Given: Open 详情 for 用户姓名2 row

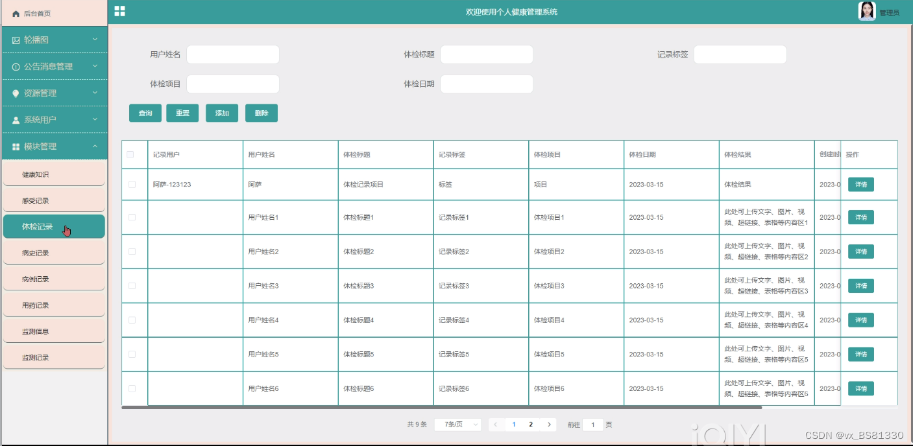Looking at the screenshot, I should click(861, 252).
